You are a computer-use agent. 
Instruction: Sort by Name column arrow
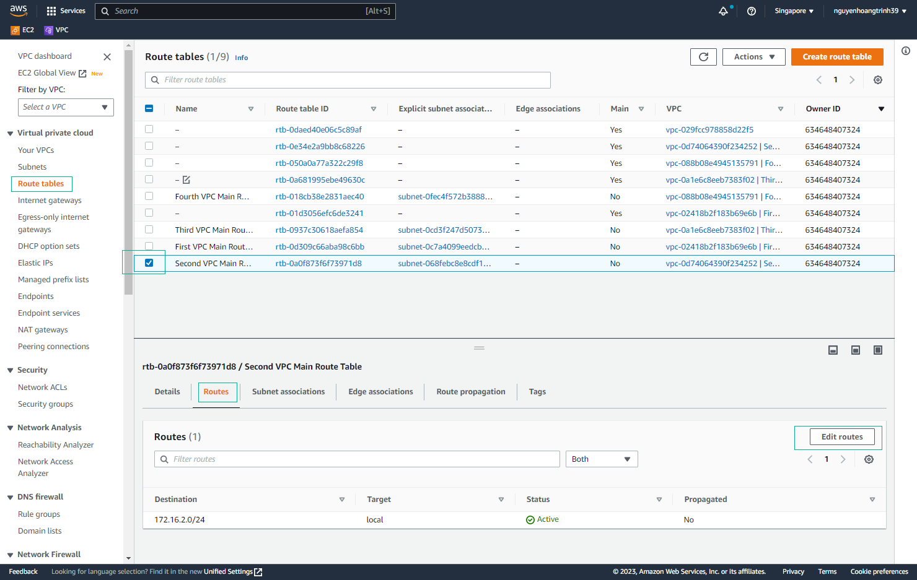point(251,109)
